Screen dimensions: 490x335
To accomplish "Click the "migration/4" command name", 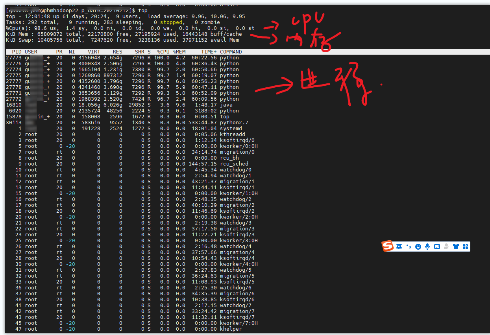I will tap(237, 252).
